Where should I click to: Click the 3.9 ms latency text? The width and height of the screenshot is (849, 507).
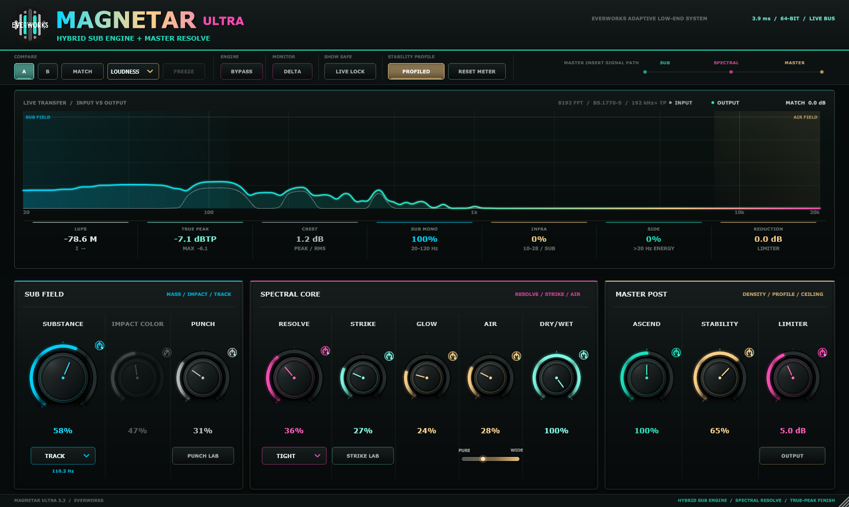(761, 18)
